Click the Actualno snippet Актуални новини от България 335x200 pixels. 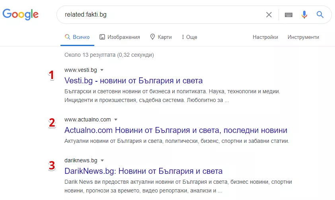177,141
